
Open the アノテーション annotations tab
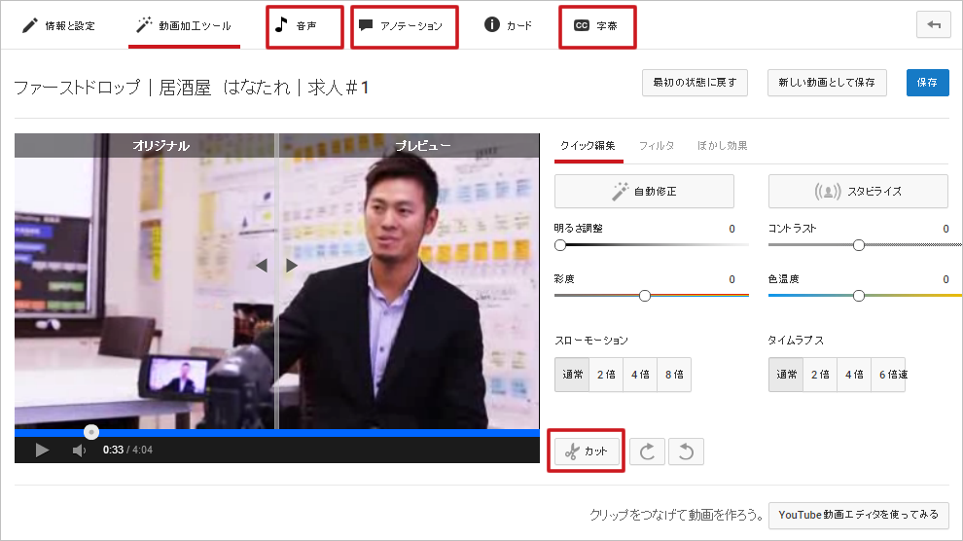click(x=404, y=26)
